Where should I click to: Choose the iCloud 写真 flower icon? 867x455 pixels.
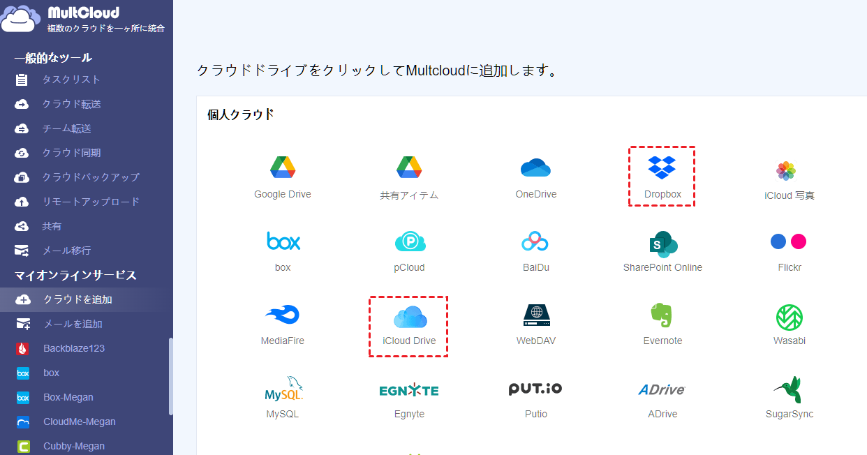click(786, 170)
